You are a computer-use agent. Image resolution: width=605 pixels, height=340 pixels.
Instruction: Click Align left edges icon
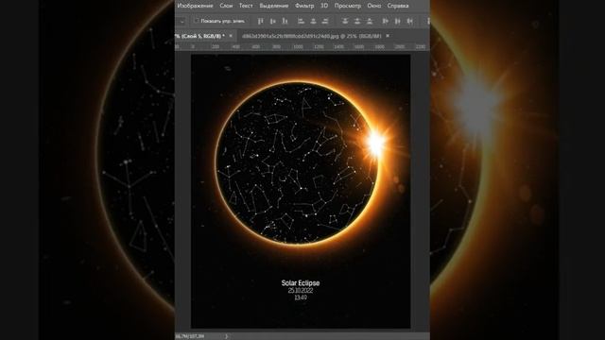pyautogui.click(x=301, y=21)
